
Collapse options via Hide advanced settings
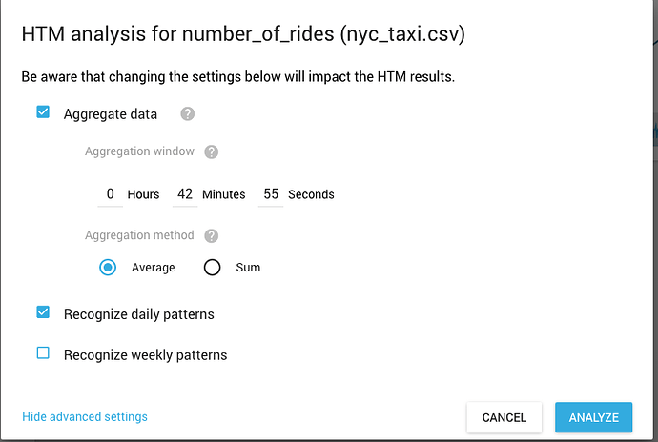pyautogui.click(x=85, y=417)
